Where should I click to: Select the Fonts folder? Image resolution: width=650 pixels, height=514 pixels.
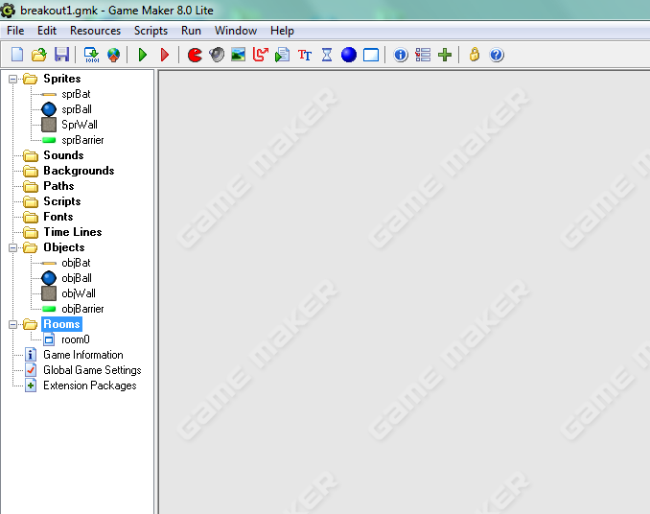[x=58, y=217]
